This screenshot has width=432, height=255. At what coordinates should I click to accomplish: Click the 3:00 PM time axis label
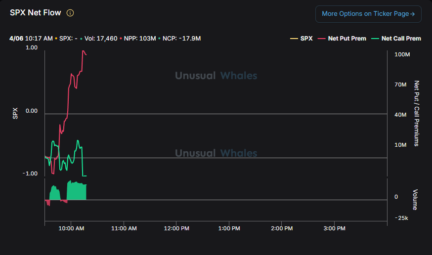pyautogui.click(x=335, y=228)
